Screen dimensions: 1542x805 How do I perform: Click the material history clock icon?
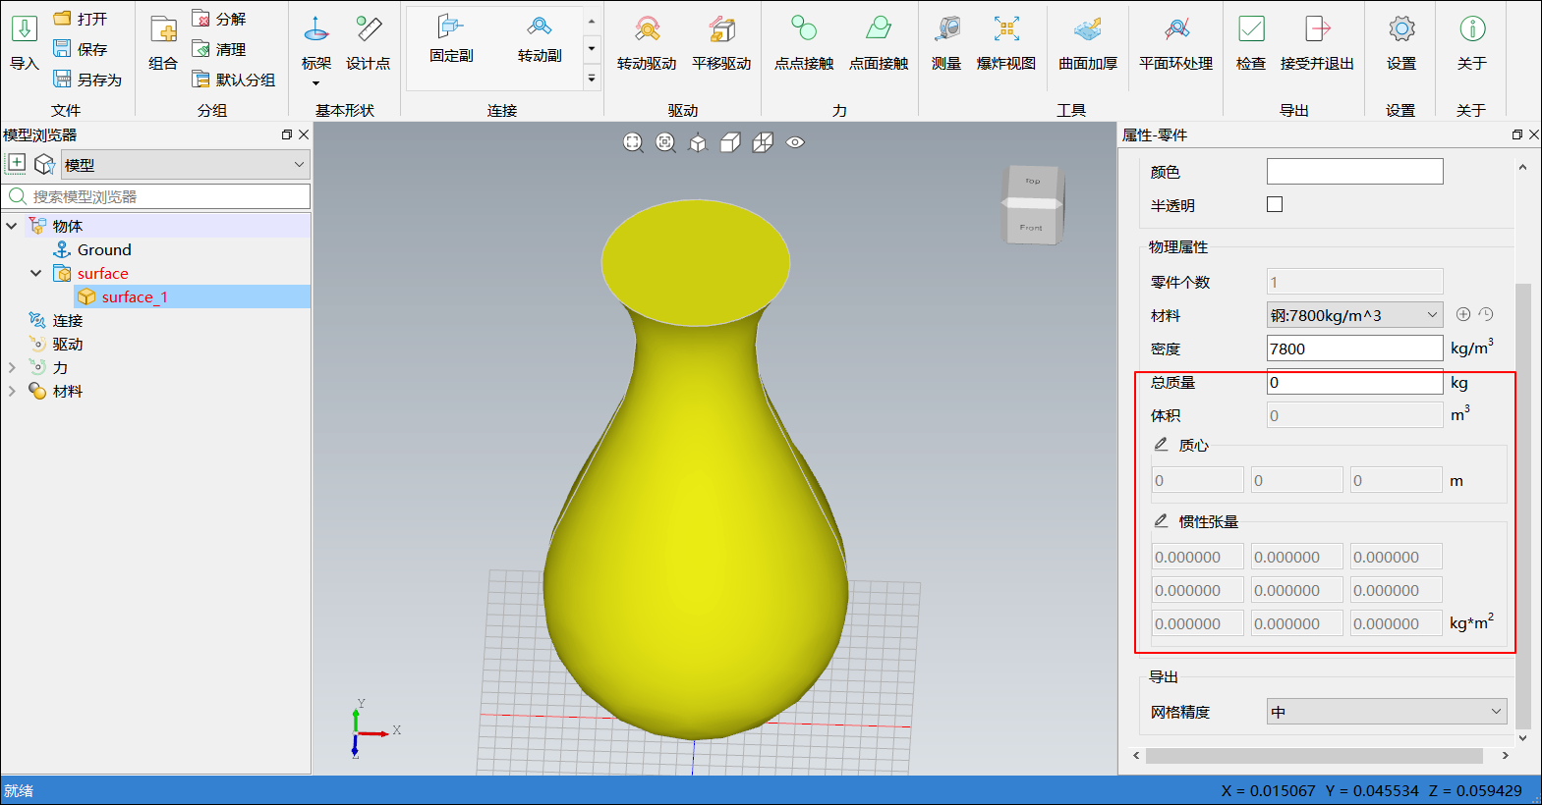pos(1486,314)
